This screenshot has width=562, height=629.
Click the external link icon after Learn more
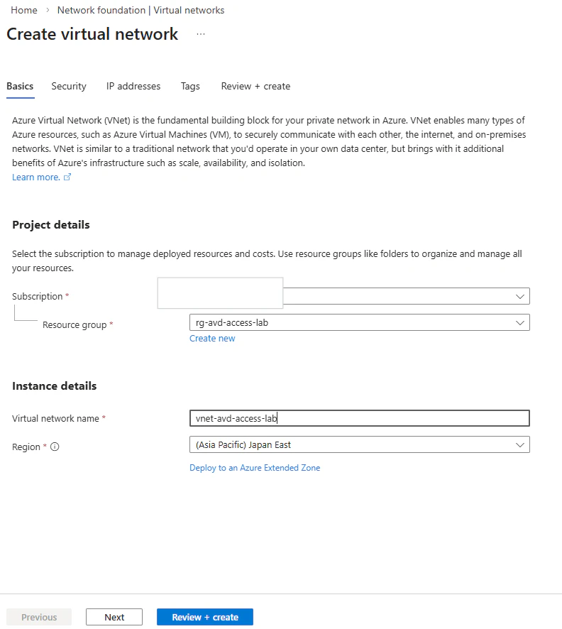tap(67, 177)
